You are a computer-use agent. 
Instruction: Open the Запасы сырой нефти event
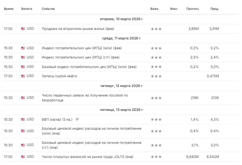click(x=59, y=76)
